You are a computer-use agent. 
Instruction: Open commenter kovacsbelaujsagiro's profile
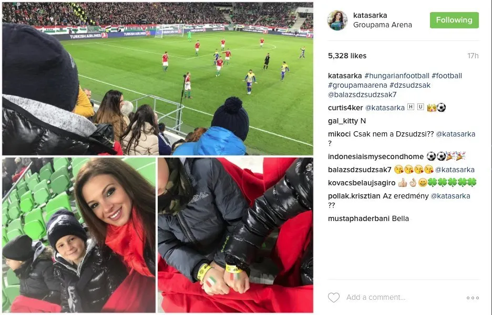(x=362, y=183)
